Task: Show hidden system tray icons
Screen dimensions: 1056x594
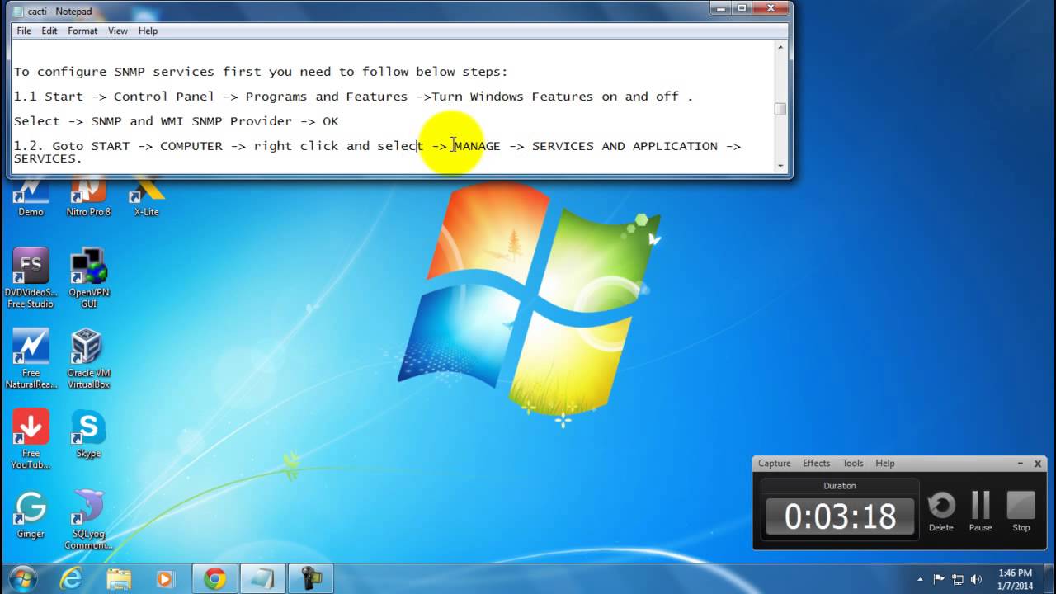Action: (x=920, y=579)
